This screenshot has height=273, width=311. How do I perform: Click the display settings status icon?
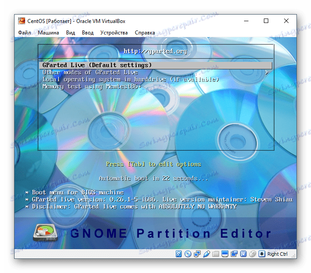[x=225, y=254]
